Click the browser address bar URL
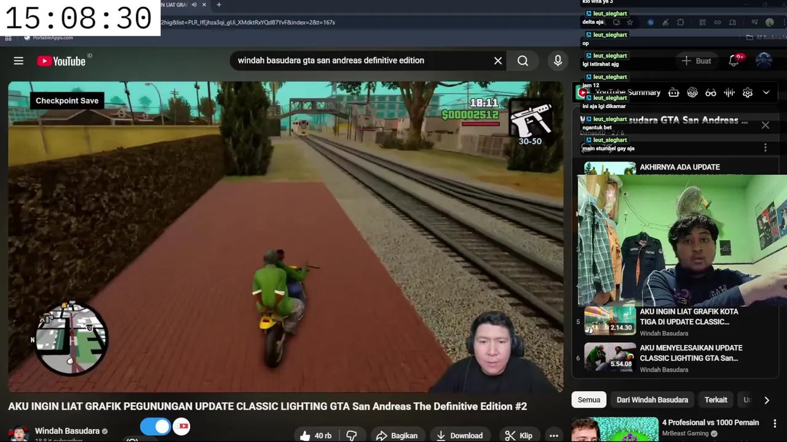 tap(248, 22)
